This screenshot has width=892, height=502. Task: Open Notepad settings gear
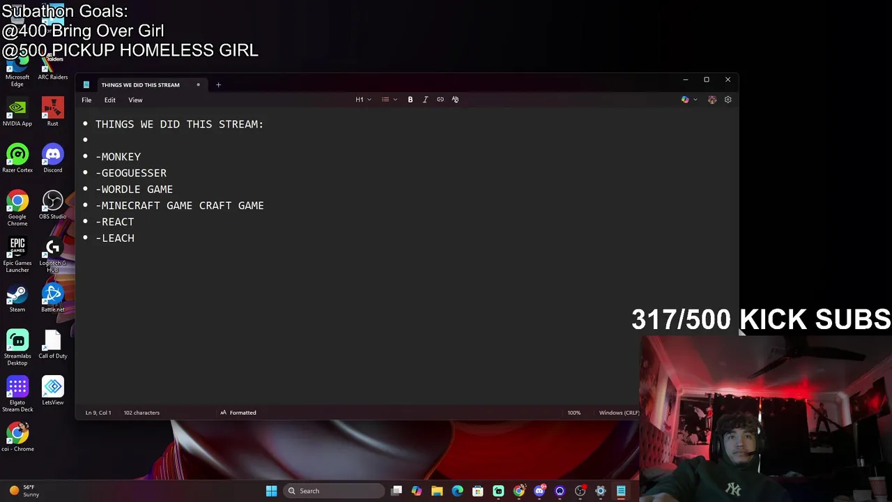coord(728,100)
